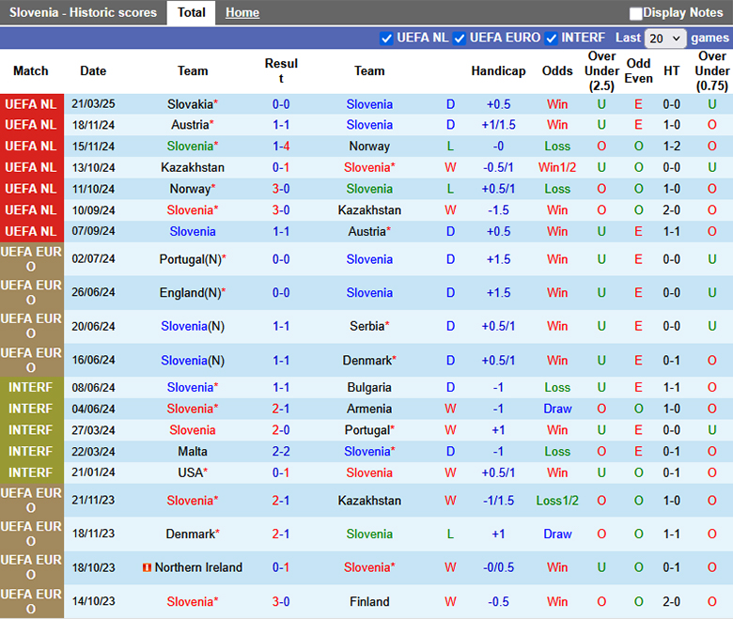This screenshot has width=733, height=619.
Task: Click handicap +1/1.5 on 18/11/24
Action: click(x=498, y=125)
